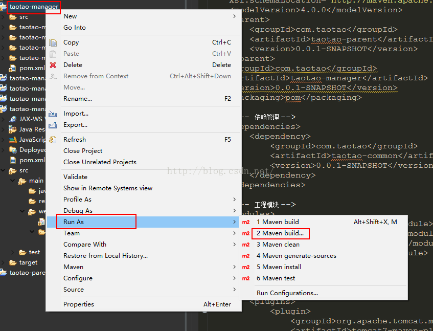The width and height of the screenshot is (433, 331).
Task: Open the Team submenu
Action: [144, 233]
